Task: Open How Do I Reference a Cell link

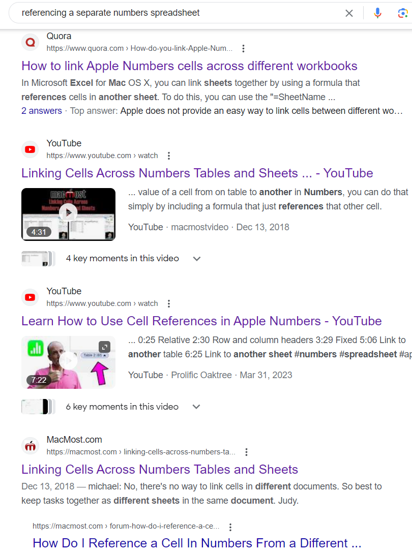Action: (197, 543)
